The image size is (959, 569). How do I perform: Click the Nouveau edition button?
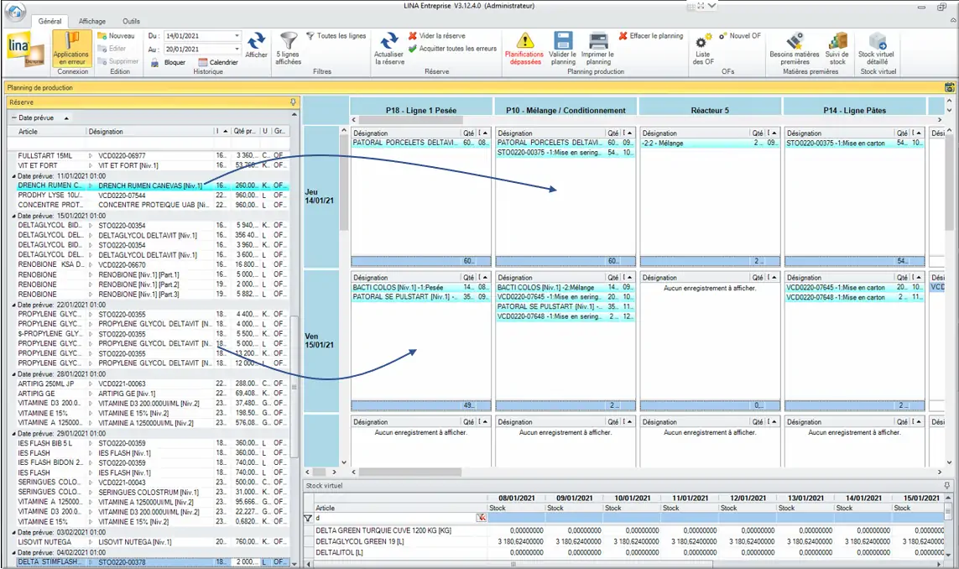pos(116,36)
